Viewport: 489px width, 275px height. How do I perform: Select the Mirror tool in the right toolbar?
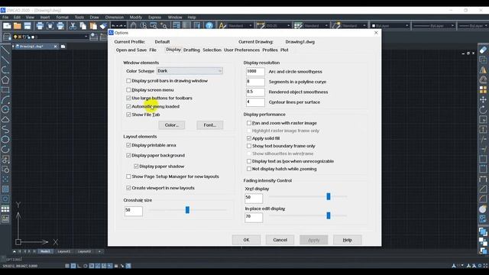(483, 70)
